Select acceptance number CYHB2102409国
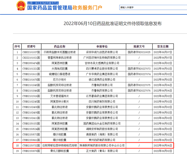This screenshot has width=187, height=154. pos(31,113)
